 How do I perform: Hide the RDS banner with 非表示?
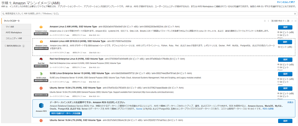[x=290, y=102]
